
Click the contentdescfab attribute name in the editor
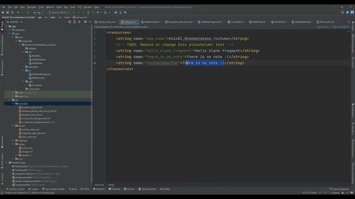(162, 63)
